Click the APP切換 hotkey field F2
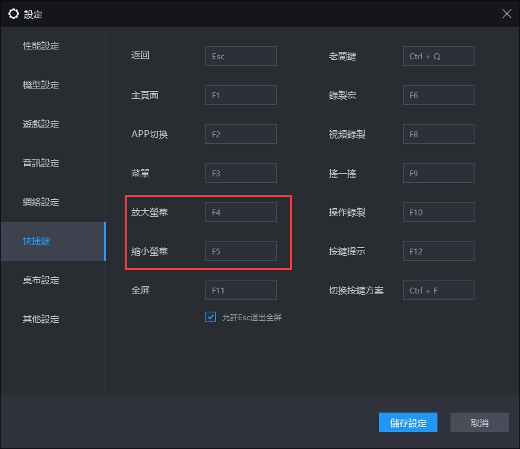Viewport: 520px width, 449px height. click(x=240, y=134)
